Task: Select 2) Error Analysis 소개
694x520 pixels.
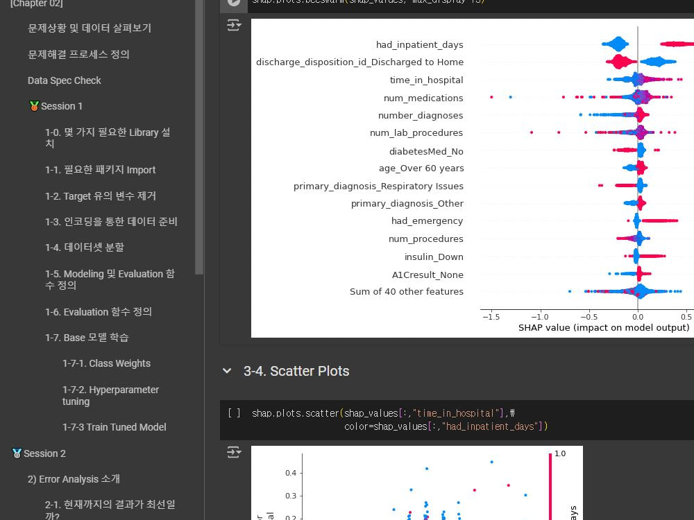Action: (74, 479)
